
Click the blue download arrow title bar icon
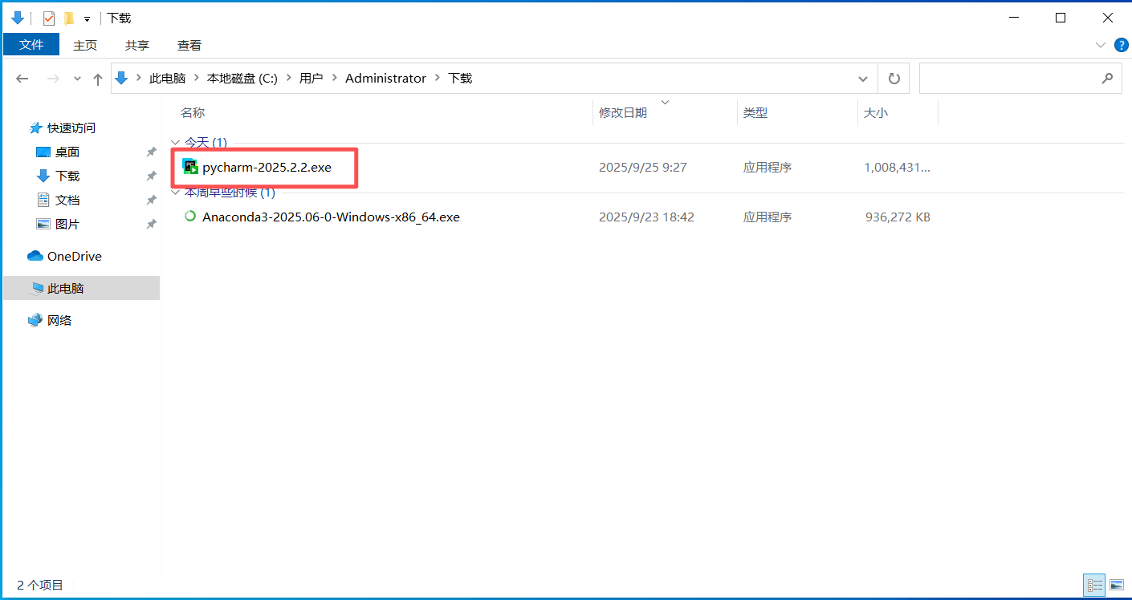pyautogui.click(x=18, y=18)
